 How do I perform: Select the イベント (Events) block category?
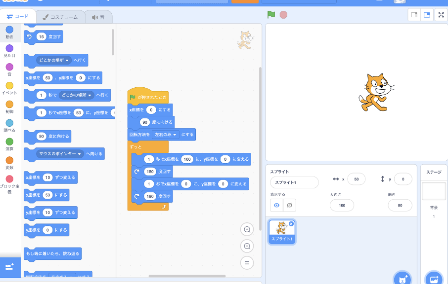coord(9,88)
